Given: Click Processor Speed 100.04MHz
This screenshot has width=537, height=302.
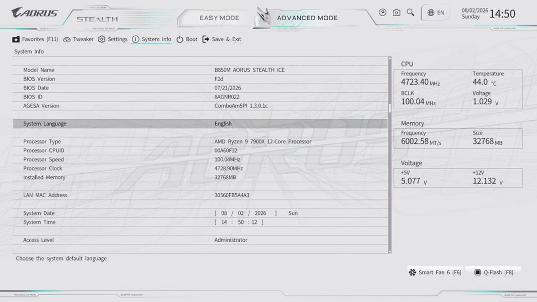Looking at the screenshot, I should pyautogui.click(x=227, y=160).
